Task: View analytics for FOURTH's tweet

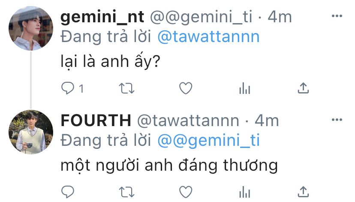Action: [x=245, y=192]
